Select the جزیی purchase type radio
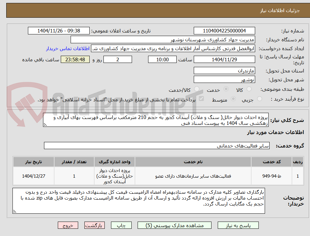 tap(259, 99)
